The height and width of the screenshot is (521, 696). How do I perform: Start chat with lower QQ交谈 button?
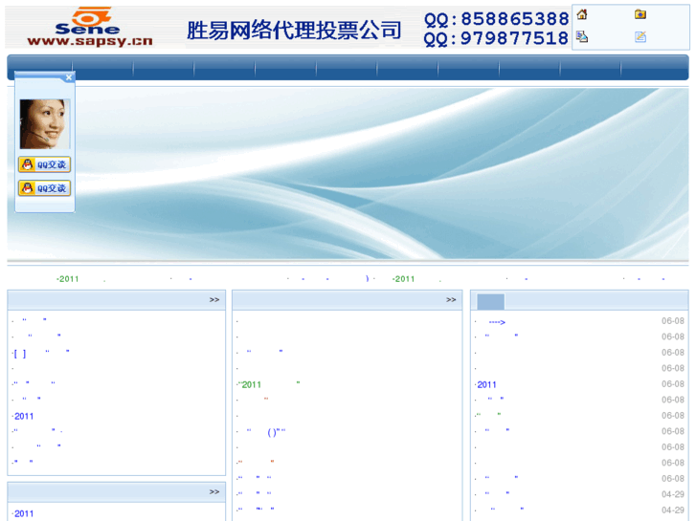pos(44,188)
